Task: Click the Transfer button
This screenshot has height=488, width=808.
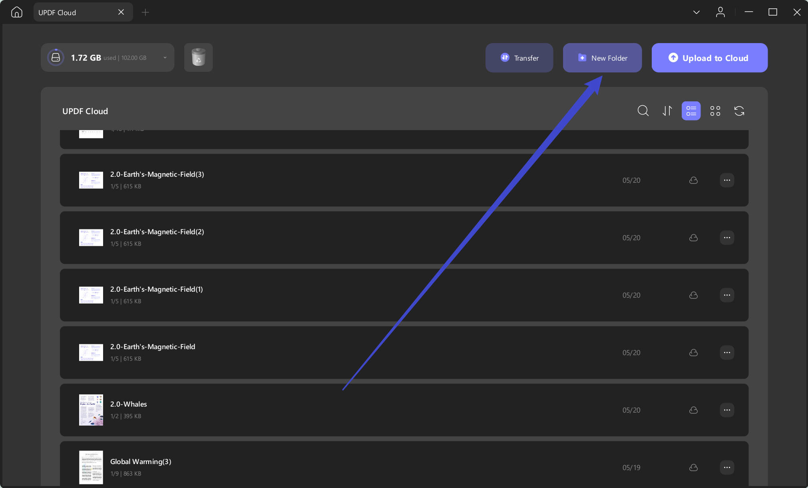Action: click(x=519, y=58)
